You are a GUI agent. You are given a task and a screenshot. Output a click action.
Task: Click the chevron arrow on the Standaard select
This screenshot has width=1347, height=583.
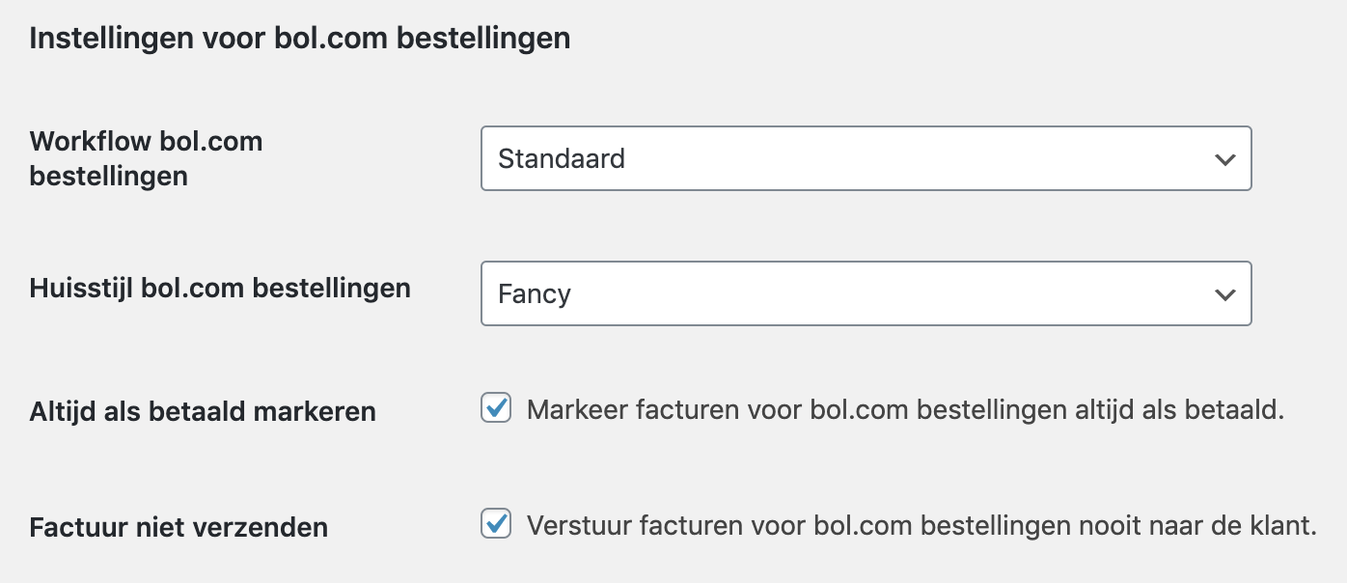pyautogui.click(x=1224, y=159)
